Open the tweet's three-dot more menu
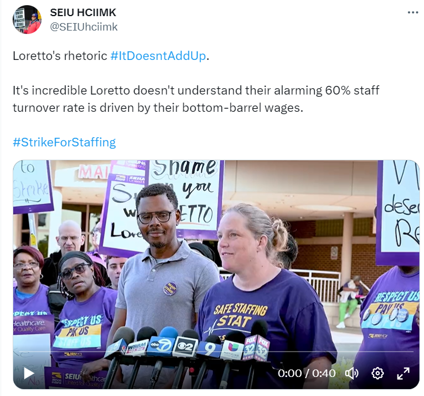This screenshot has width=424, height=396. pyautogui.click(x=413, y=13)
